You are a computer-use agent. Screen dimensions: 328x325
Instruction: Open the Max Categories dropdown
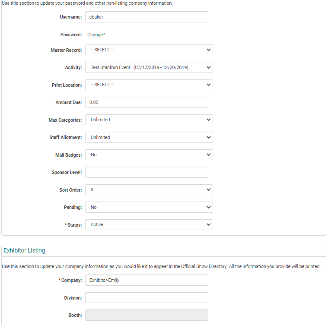(x=149, y=120)
